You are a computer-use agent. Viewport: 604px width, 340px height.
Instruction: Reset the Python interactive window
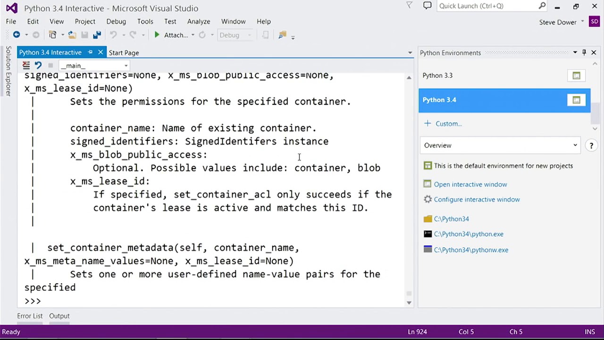tap(38, 65)
